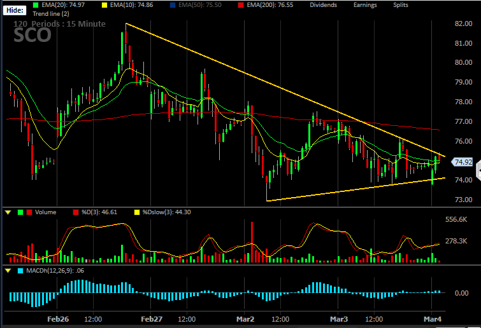The height and width of the screenshot is (328, 481).
Task: Click the 73.00 price axis label
Action: pyautogui.click(x=463, y=200)
